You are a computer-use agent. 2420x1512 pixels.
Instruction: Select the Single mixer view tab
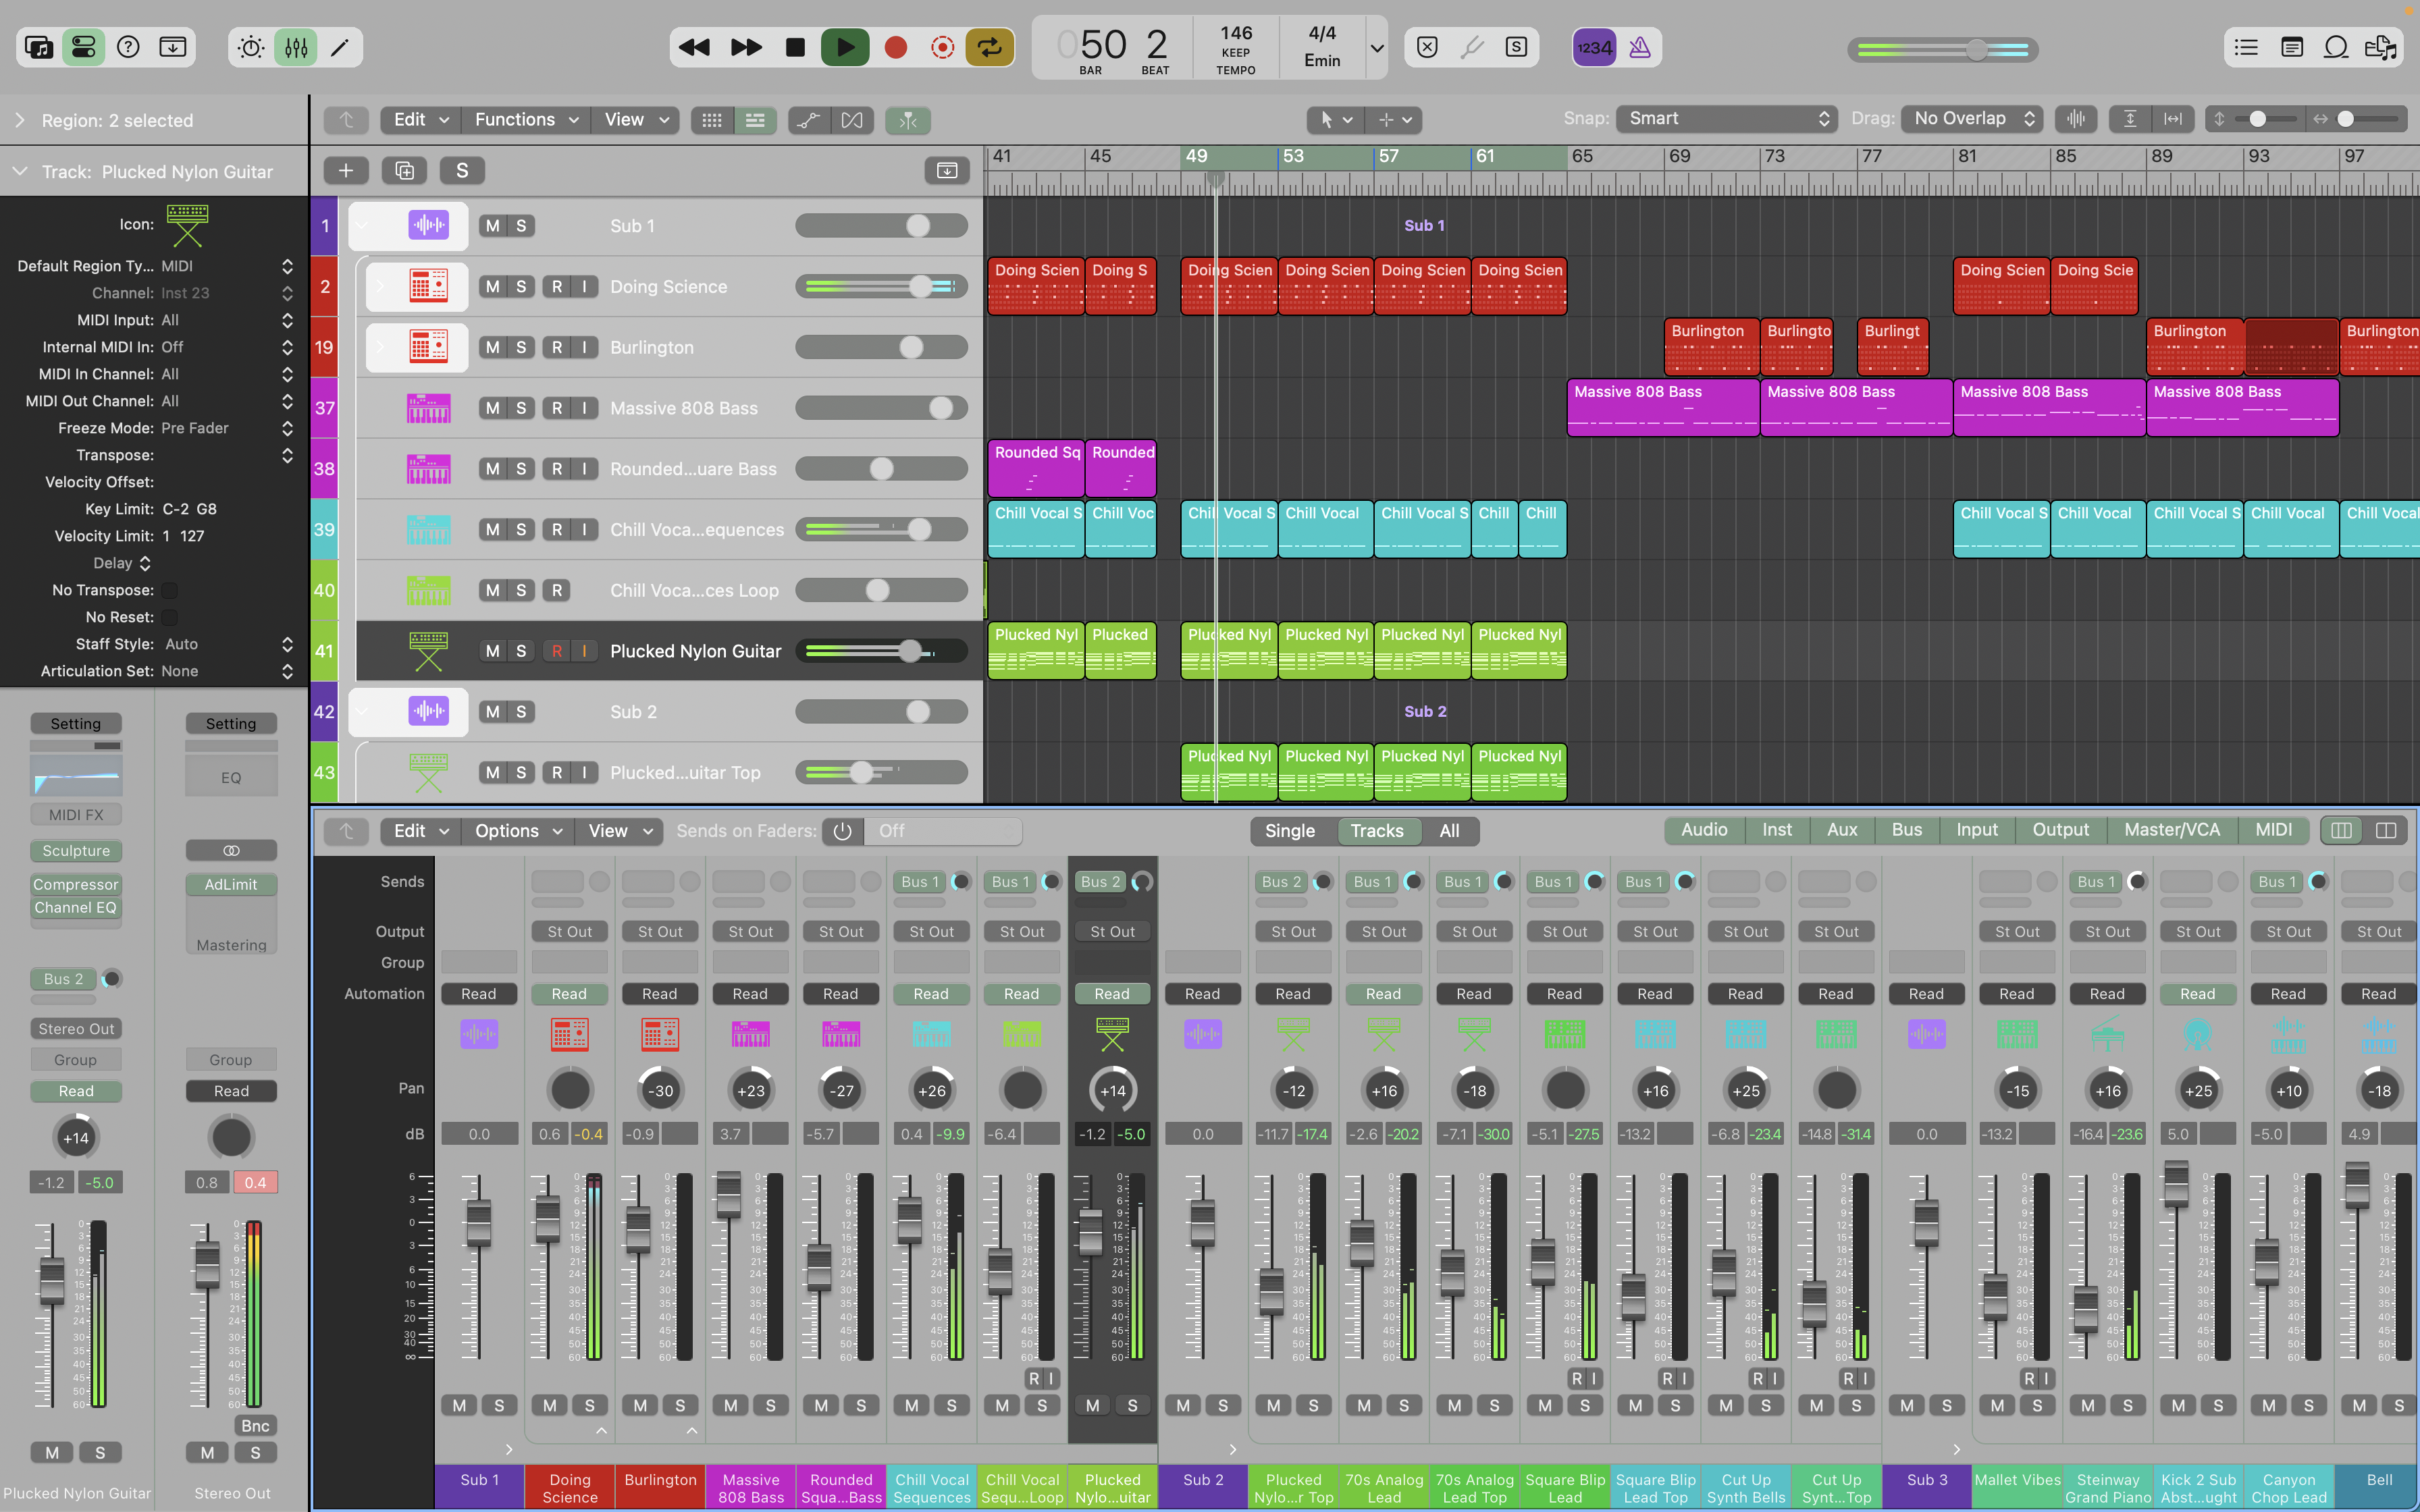click(1290, 831)
